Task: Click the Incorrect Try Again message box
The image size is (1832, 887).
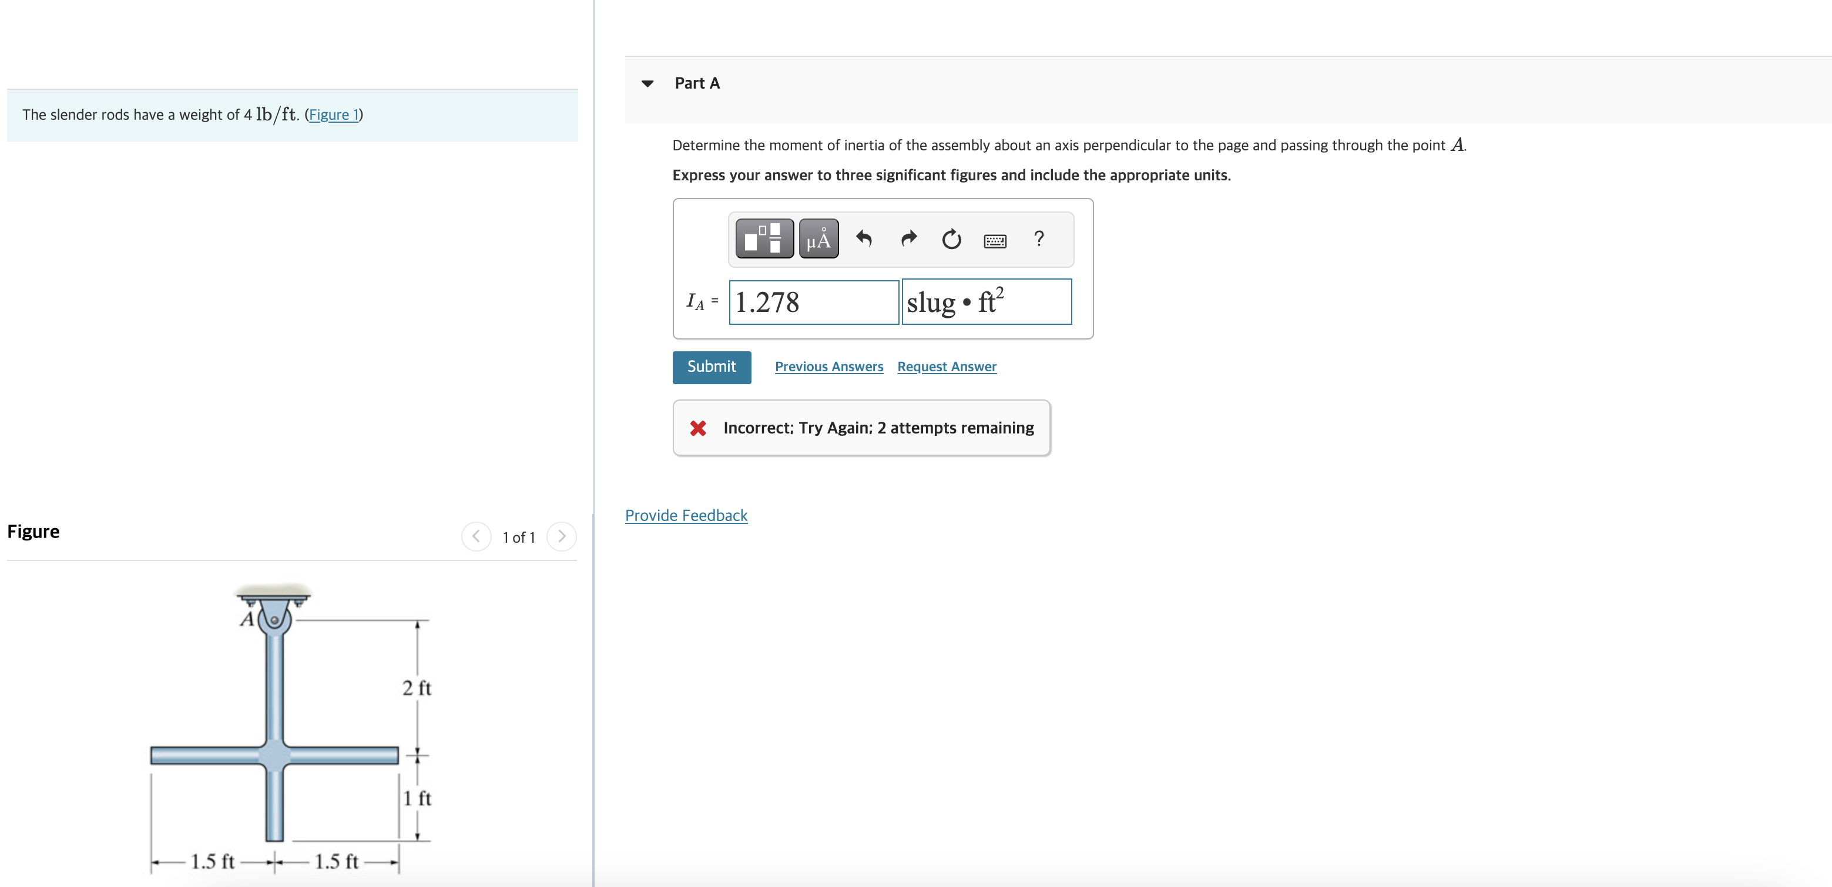Action: click(861, 428)
